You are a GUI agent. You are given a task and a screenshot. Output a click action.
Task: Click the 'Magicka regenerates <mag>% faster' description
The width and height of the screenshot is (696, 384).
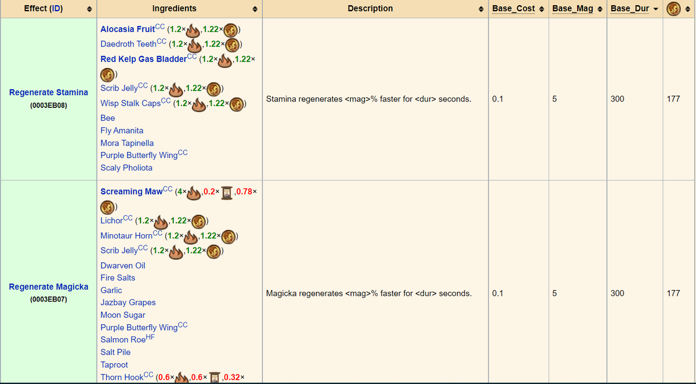(368, 294)
